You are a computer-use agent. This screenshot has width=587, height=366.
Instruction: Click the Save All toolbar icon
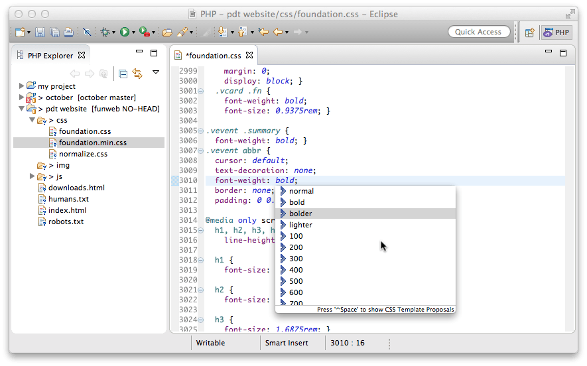pos(53,32)
